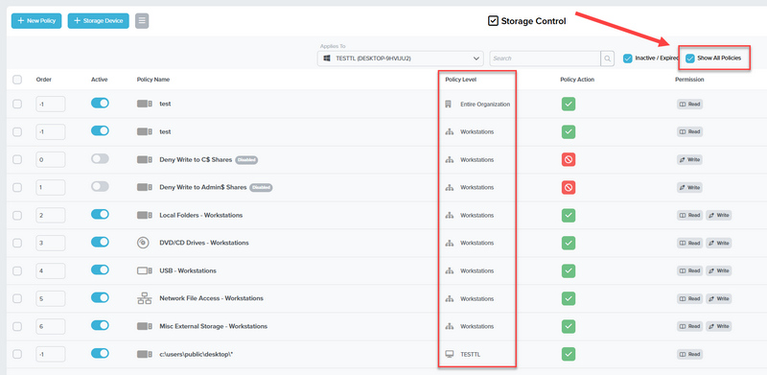Open the Network File Access - Workstations policy

[x=211, y=298]
